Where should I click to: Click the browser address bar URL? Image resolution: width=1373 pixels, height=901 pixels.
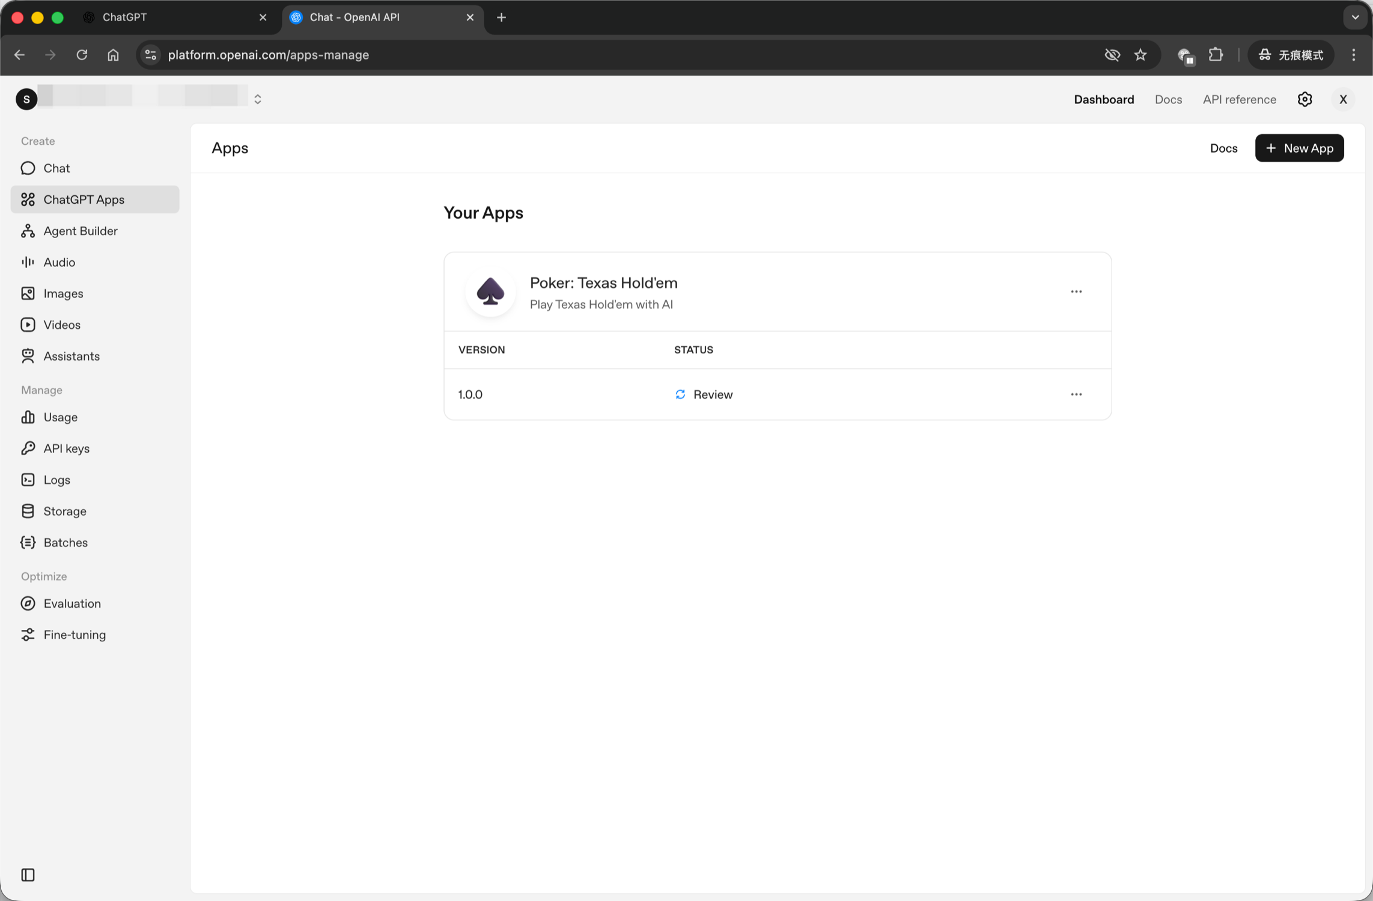[268, 55]
